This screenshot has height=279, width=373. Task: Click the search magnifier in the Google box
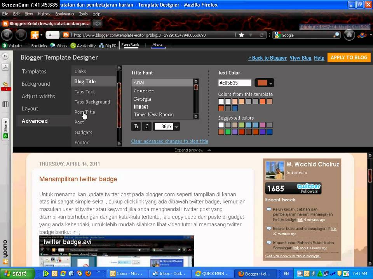click(336, 35)
